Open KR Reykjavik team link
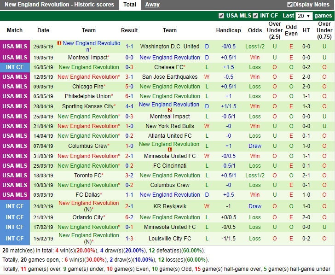Image resolution: width=335 pixels, height=275 pixels. tap(170, 206)
